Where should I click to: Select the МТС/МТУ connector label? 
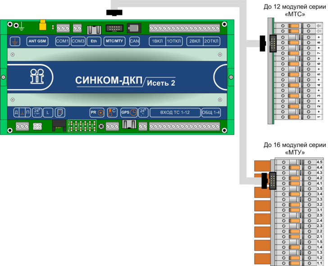point(114,41)
